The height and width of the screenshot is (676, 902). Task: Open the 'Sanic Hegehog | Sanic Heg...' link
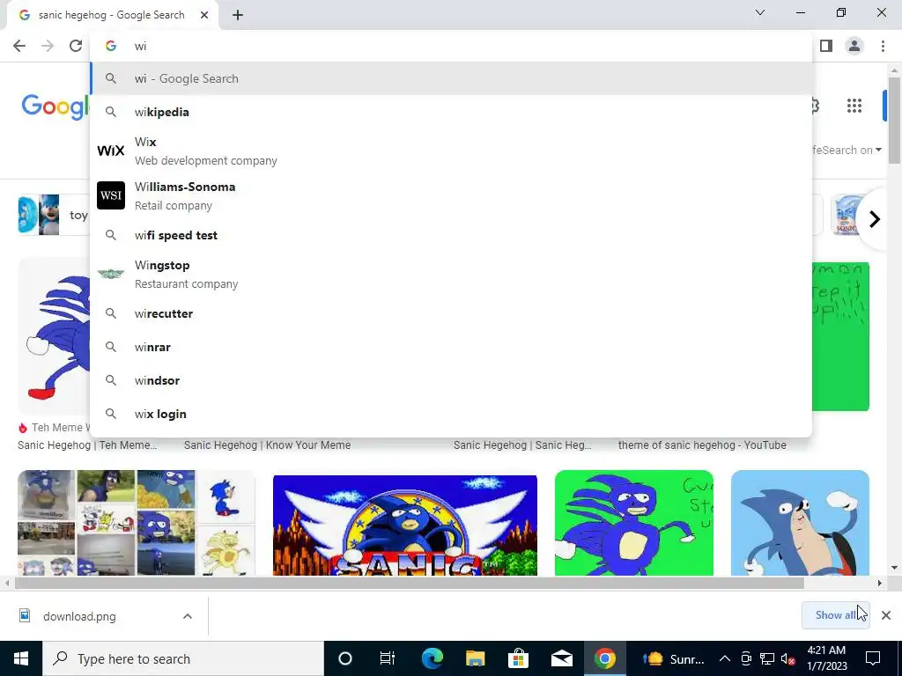(x=522, y=445)
